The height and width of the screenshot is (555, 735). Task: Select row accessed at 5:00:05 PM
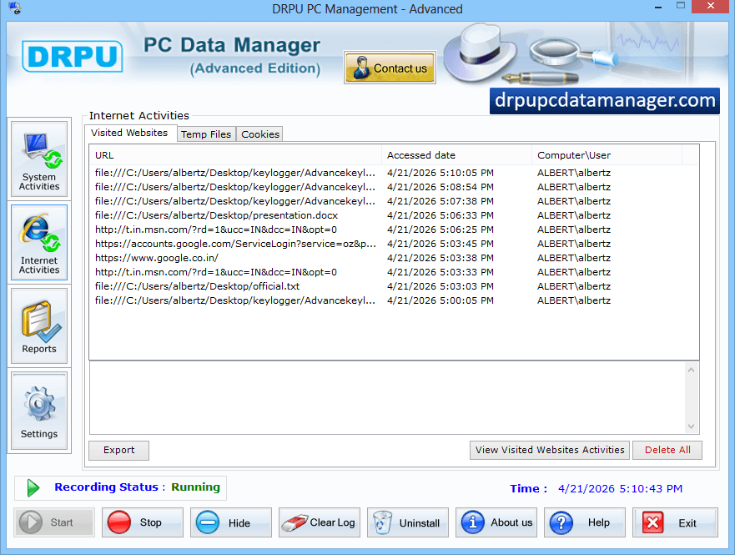[x=394, y=300]
